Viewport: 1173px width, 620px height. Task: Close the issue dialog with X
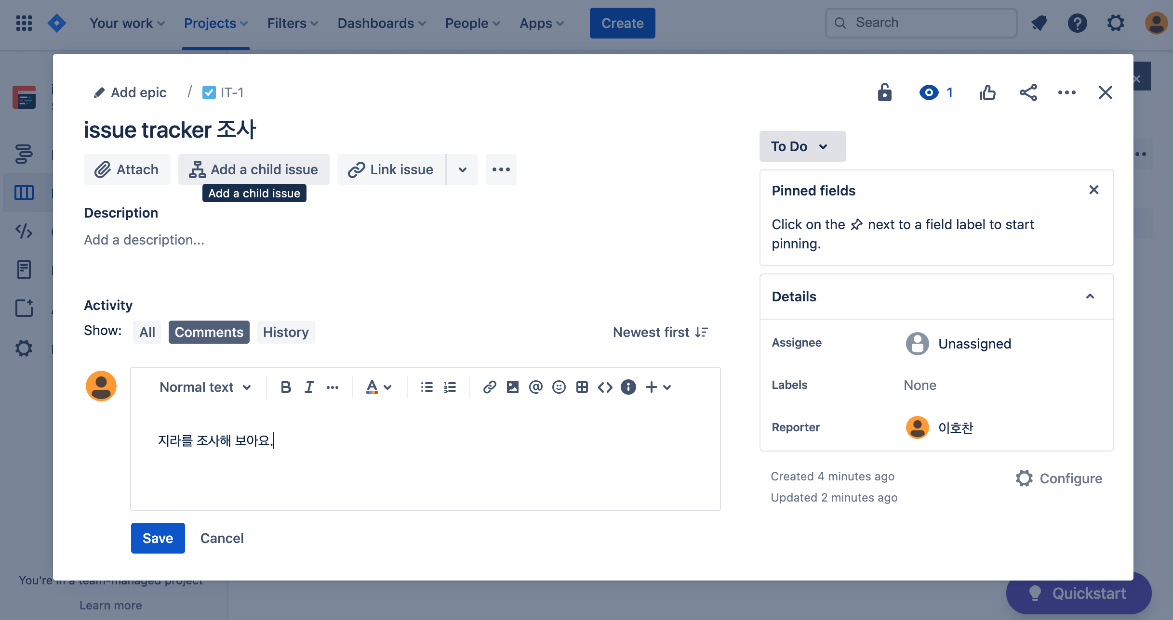[x=1105, y=92]
